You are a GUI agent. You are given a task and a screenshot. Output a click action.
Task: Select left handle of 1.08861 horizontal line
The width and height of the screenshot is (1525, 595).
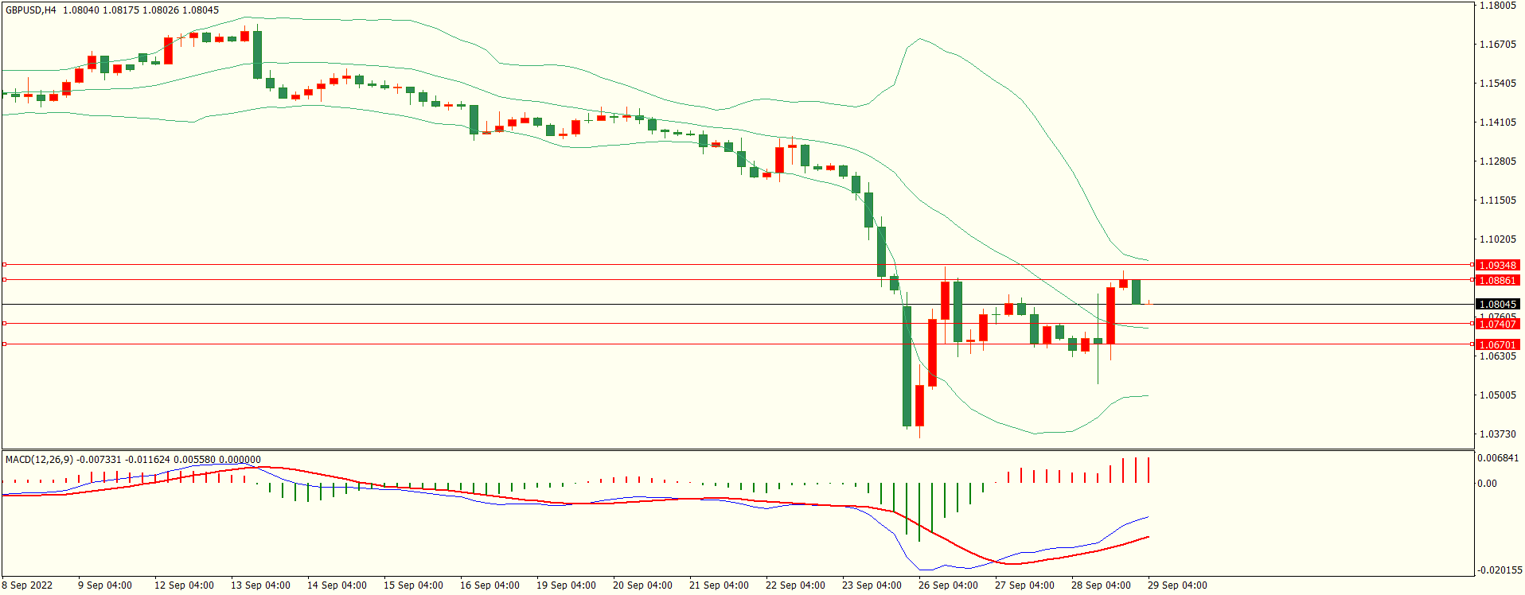[4, 279]
